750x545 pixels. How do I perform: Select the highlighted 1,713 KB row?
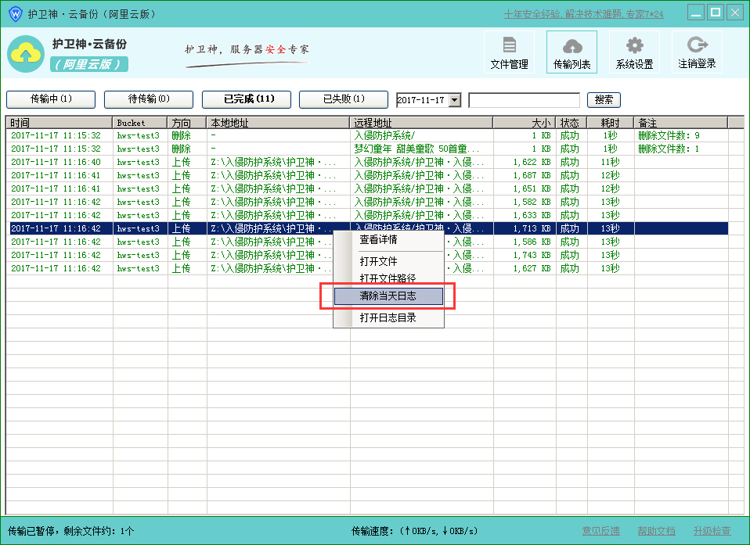coord(369,229)
